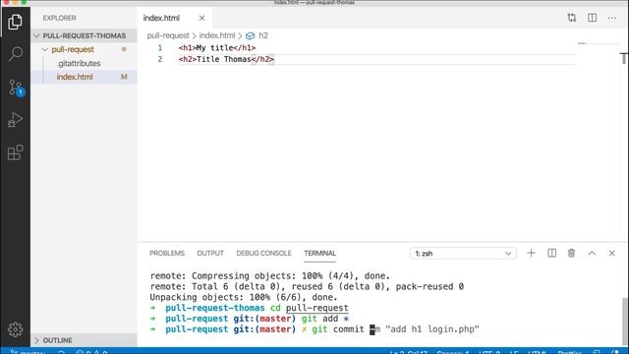
Task: Open the Search view in activity bar
Action: [x=15, y=54]
